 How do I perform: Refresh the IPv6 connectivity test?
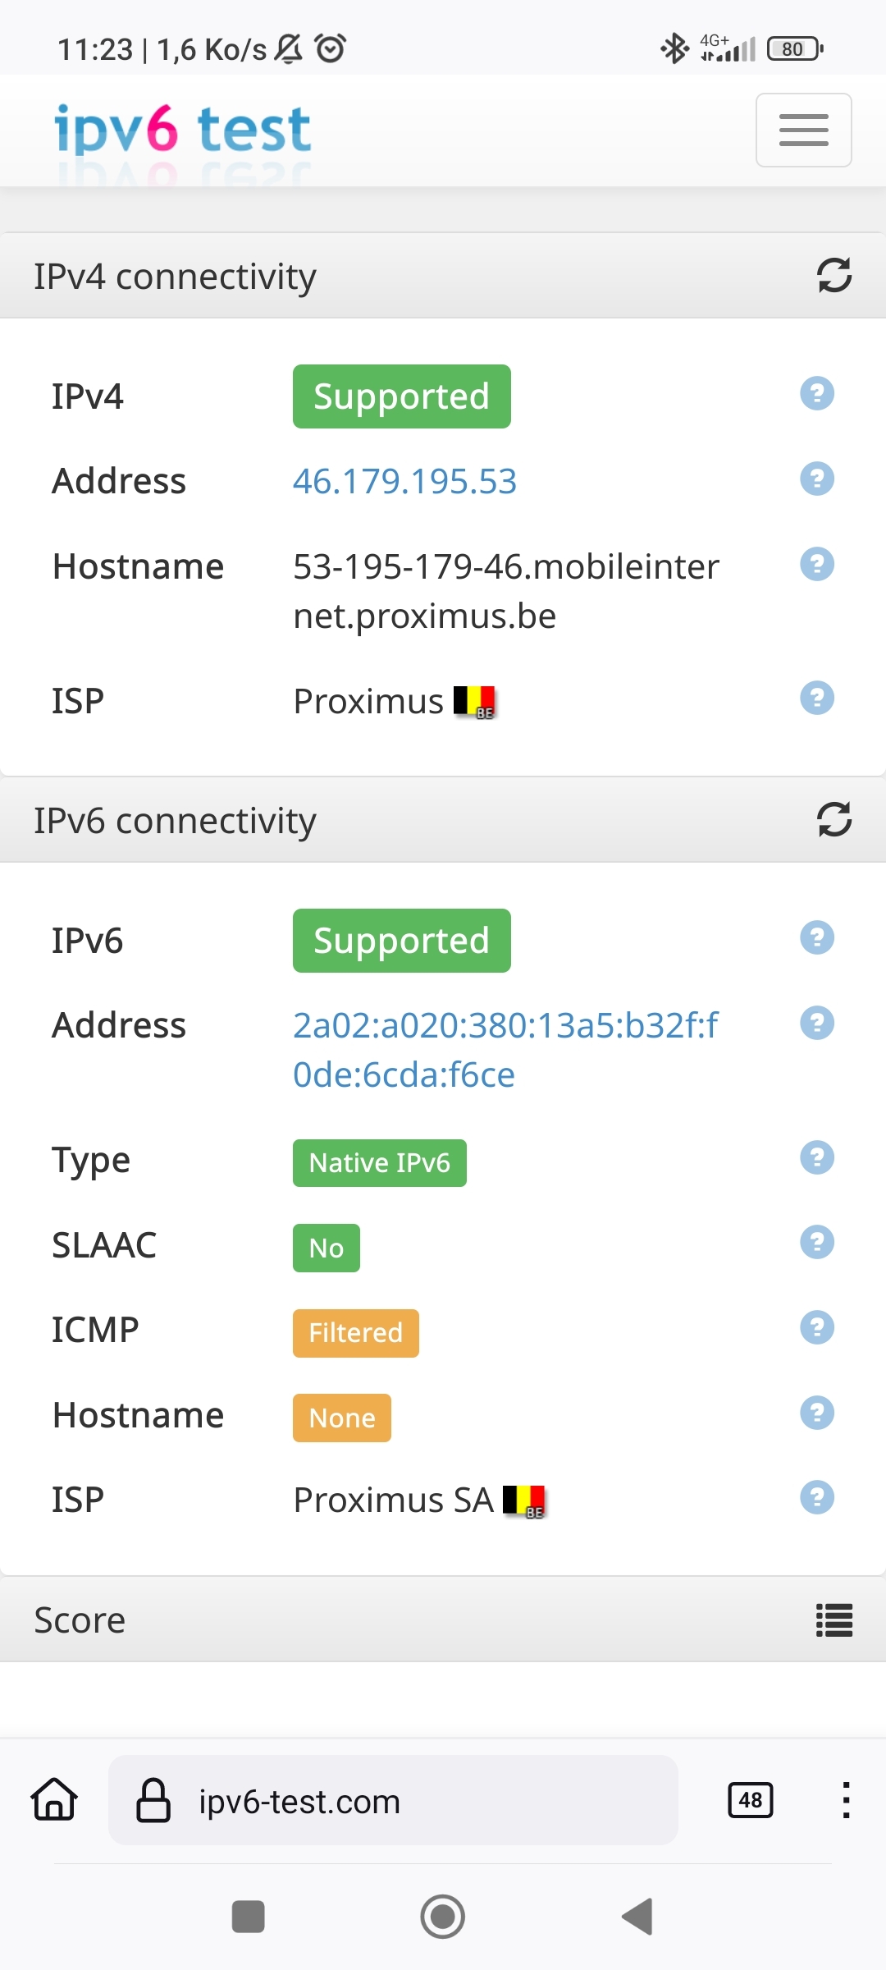pyautogui.click(x=833, y=819)
